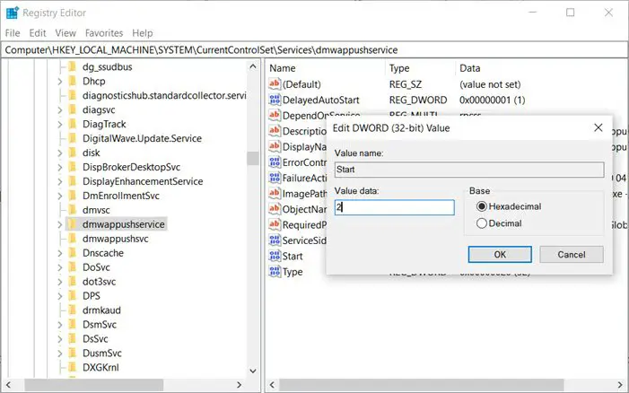Click the Registry Editor app icon in title bar

(x=13, y=13)
